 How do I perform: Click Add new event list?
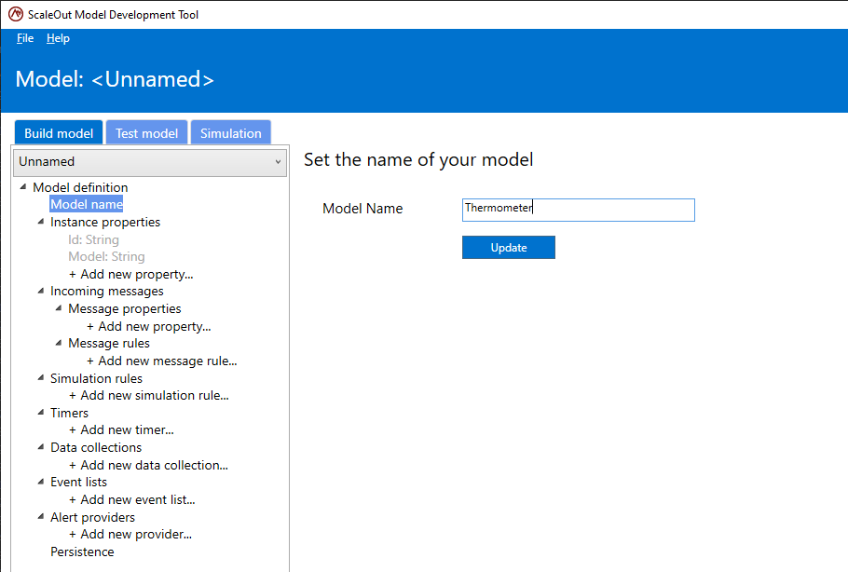click(x=132, y=499)
